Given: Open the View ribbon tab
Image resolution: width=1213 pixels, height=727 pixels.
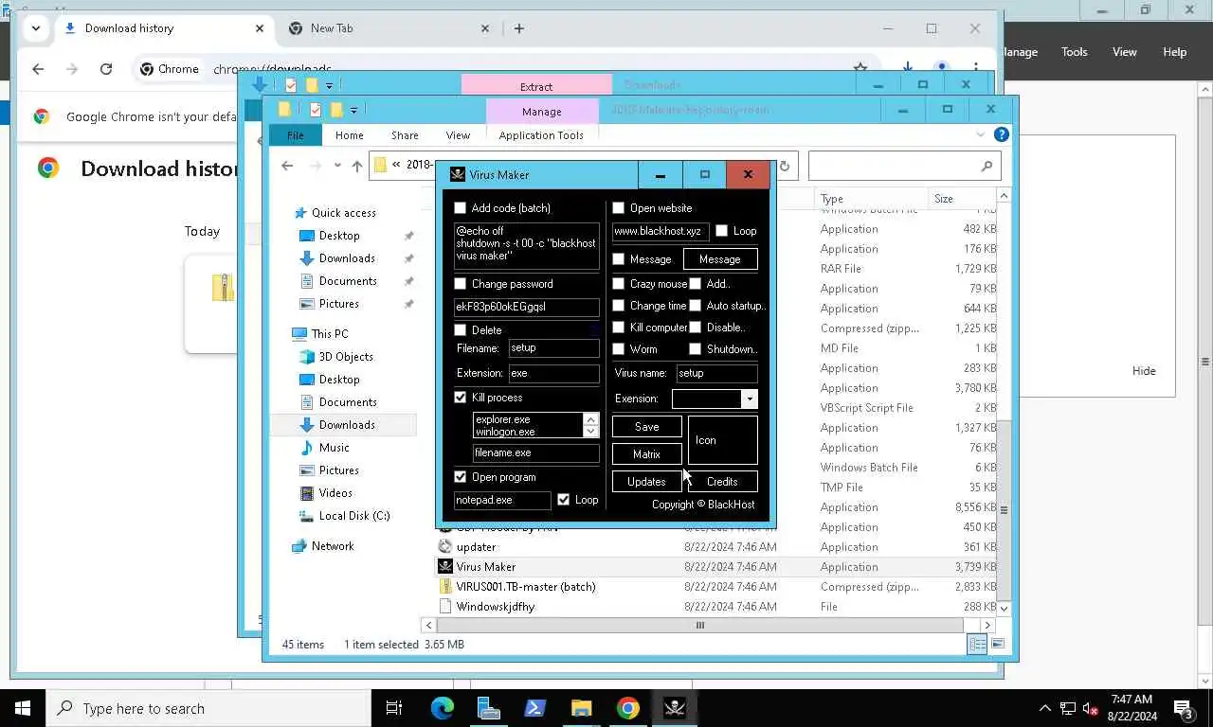Looking at the screenshot, I should point(458,134).
